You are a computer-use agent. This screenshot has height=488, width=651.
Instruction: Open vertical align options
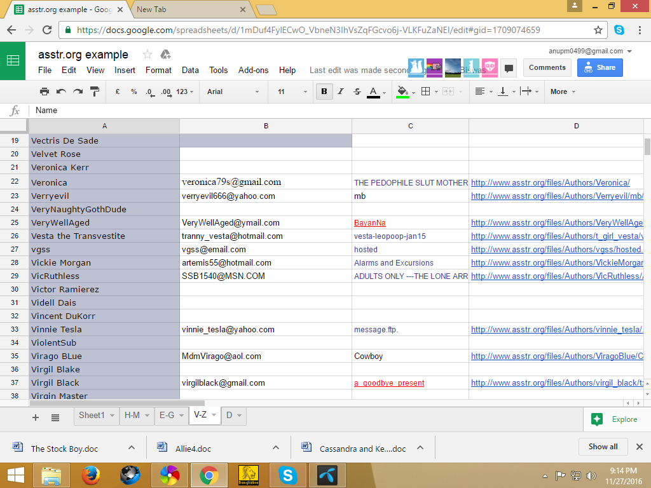point(507,91)
